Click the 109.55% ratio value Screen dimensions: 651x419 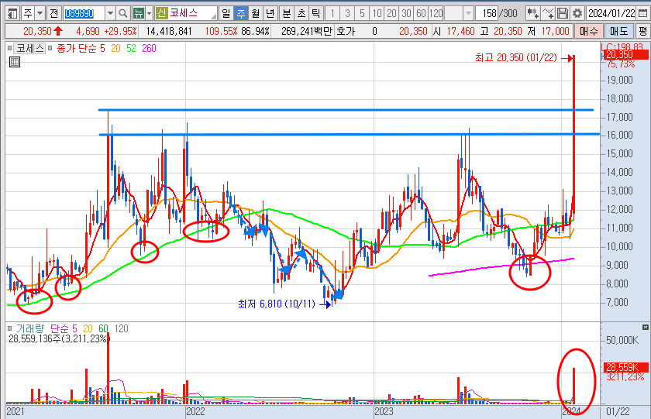tap(222, 31)
